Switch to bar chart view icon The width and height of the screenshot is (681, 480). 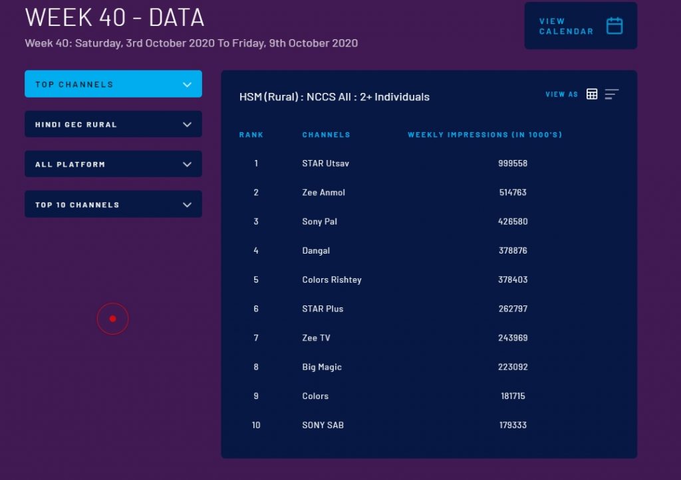(611, 94)
